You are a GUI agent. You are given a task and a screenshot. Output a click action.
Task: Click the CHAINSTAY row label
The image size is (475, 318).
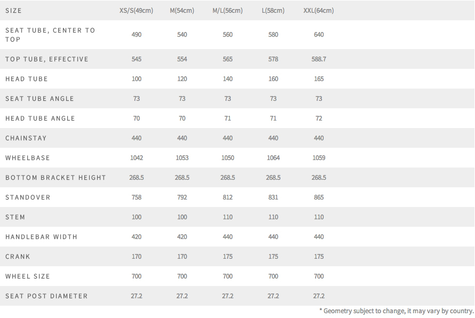click(26, 138)
